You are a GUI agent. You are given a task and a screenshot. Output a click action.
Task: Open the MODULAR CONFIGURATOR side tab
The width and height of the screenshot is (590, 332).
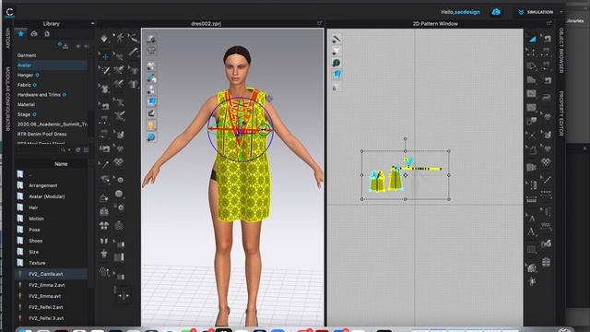[x=7, y=99]
